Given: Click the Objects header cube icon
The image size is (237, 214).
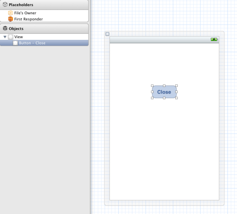Looking at the screenshot, I should click(5, 29).
